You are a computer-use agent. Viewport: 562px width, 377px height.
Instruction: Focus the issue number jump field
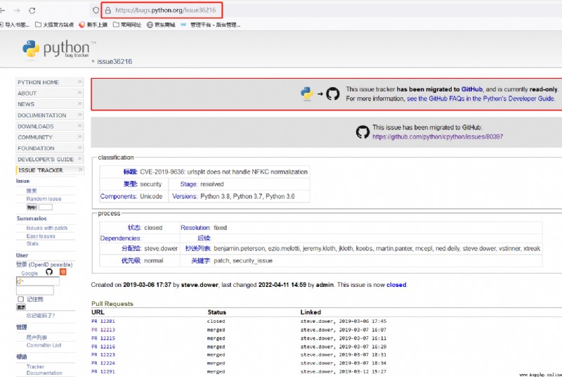pos(46,207)
